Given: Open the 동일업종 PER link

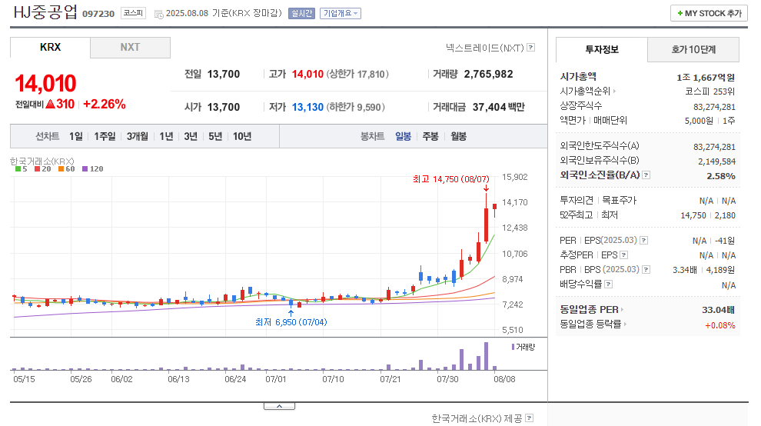Looking at the screenshot, I should pos(593,310).
